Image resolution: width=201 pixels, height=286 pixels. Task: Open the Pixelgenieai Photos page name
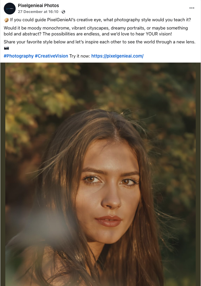tap(38, 5)
